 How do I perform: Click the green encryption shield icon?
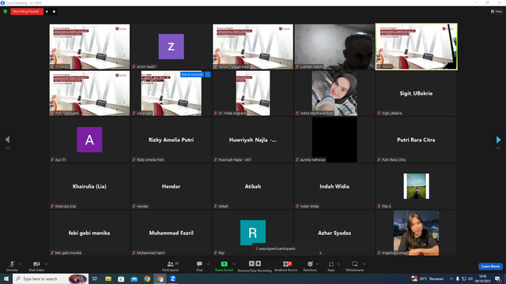(6, 11)
